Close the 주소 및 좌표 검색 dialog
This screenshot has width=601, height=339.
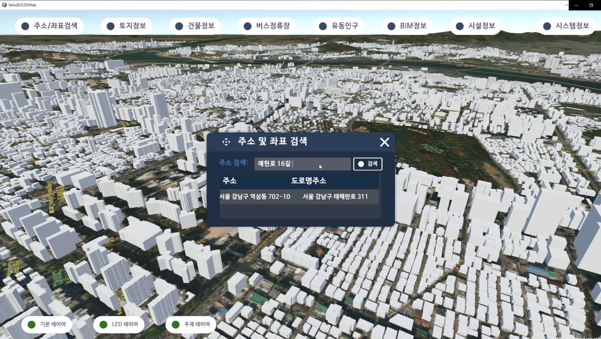click(x=384, y=142)
